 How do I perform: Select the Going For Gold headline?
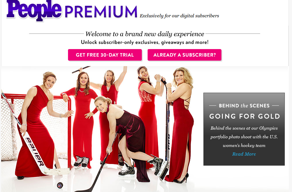(244, 116)
